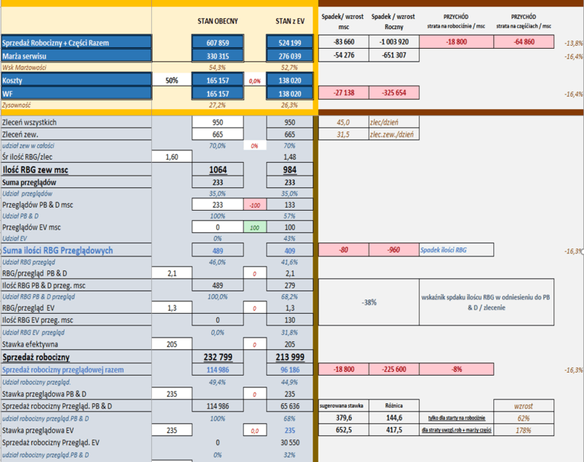
Task: Select the 607 859 sales value cell
Action: (218, 43)
